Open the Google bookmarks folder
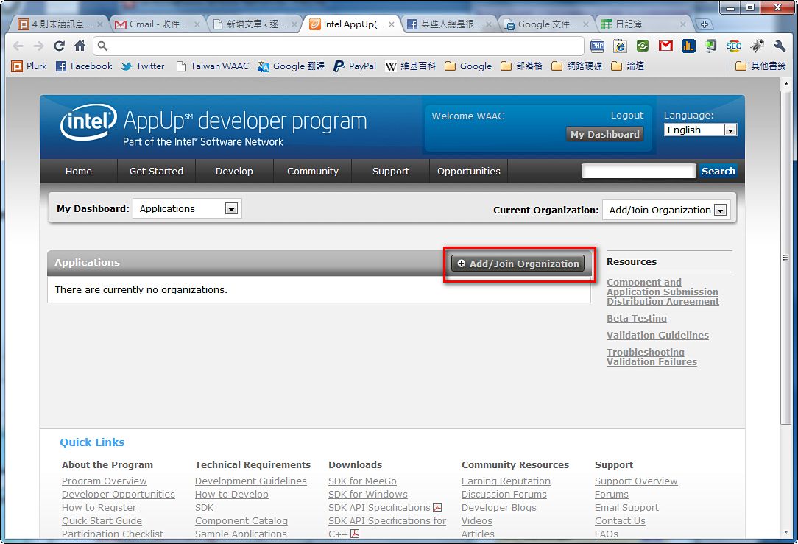798x544 pixels. coord(468,66)
